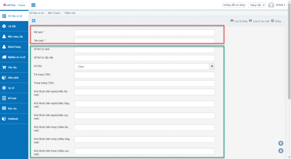
Task: Focus the Tên tank text field
Action: pos(144,41)
